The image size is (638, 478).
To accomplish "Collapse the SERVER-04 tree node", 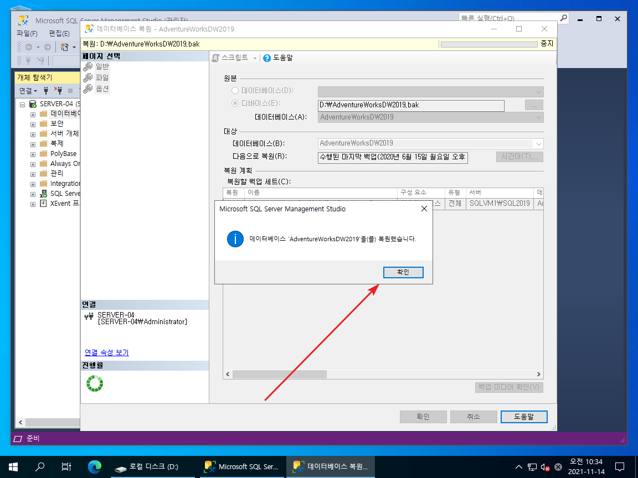I will [22, 105].
